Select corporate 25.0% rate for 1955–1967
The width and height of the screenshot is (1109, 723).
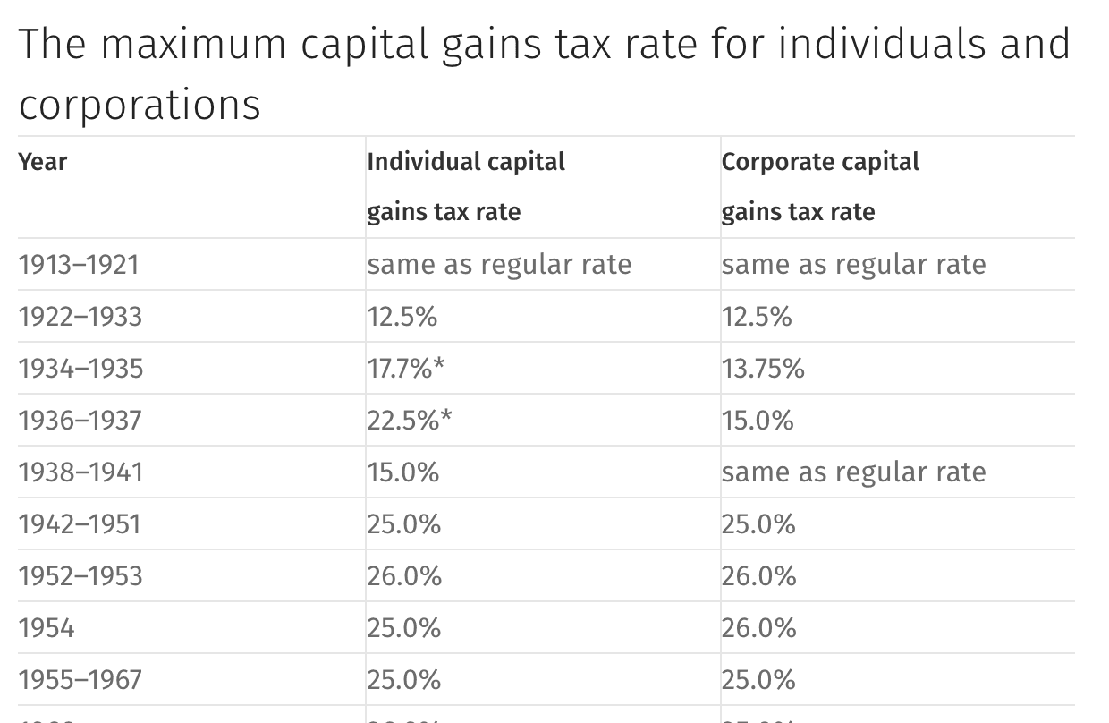(x=758, y=680)
